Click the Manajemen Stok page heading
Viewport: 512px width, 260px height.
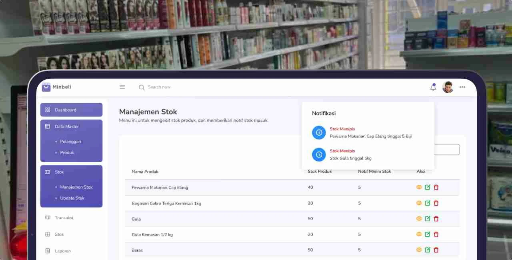click(x=148, y=112)
